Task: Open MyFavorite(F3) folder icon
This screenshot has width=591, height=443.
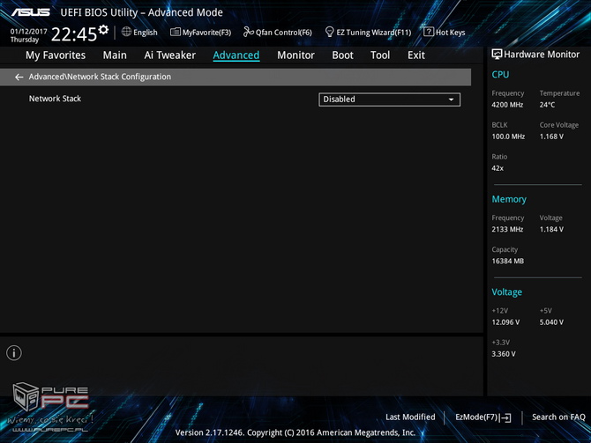Action: click(176, 32)
